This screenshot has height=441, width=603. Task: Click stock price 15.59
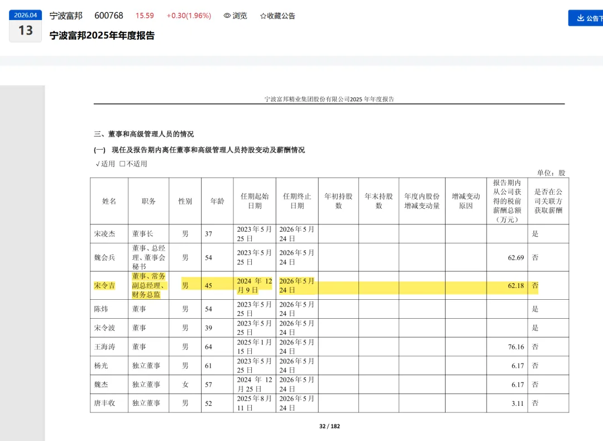pyautogui.click(x=145, y=16)
